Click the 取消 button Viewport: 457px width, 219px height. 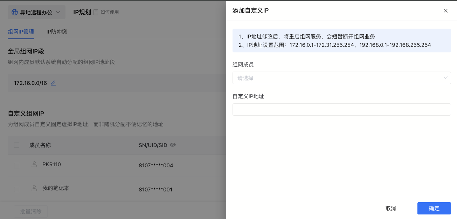tap(390, 208)
